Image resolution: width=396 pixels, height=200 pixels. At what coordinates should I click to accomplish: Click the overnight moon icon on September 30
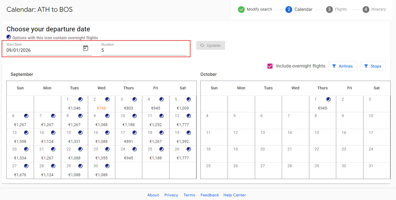pyautogui.click(x=107, y=166)
